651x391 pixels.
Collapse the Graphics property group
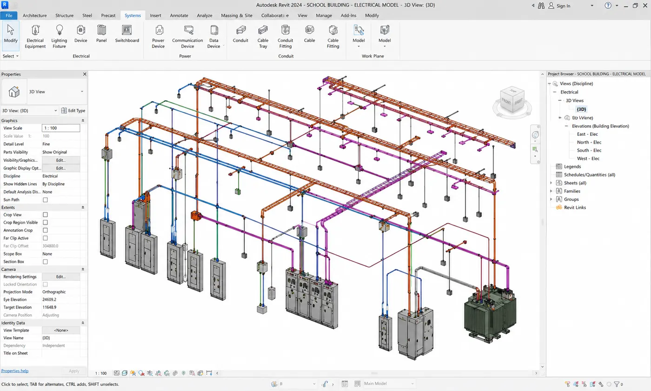tap(83, 120)
